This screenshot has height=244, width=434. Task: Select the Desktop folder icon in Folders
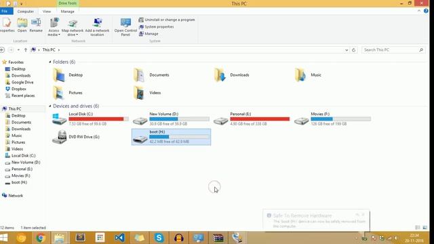click(x=59, y=75)
